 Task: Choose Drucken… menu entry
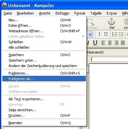pos(44,115)
